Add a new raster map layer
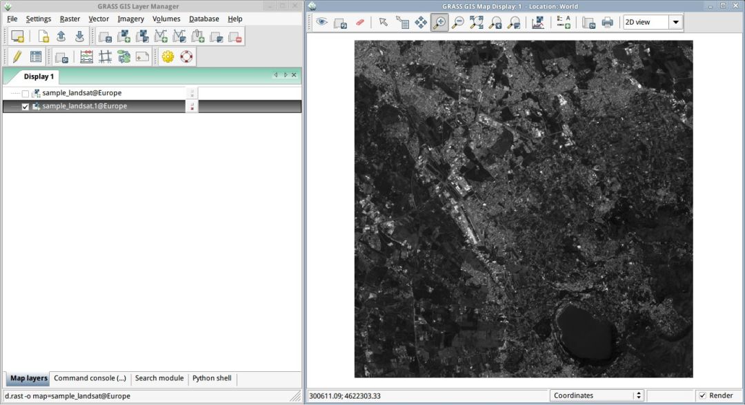745x405 pixels. (124, 36)
